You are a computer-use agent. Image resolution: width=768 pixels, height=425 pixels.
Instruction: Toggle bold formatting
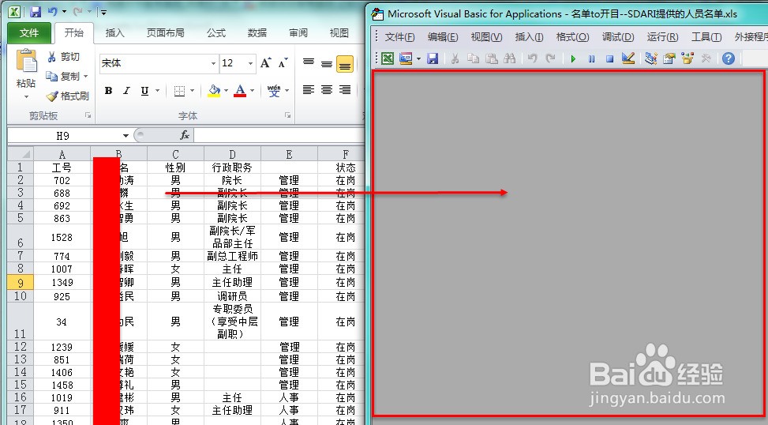tap(109, 91)
